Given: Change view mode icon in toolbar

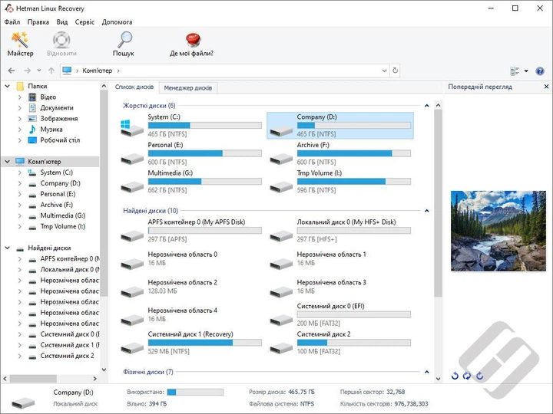Looking at the screenshot, I should (515, 71).
